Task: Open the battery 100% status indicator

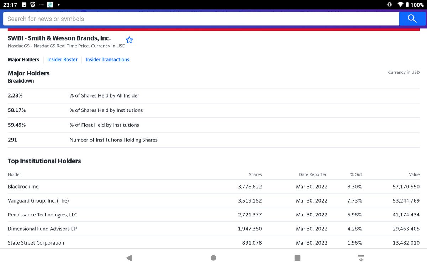Action: [415, 5]
